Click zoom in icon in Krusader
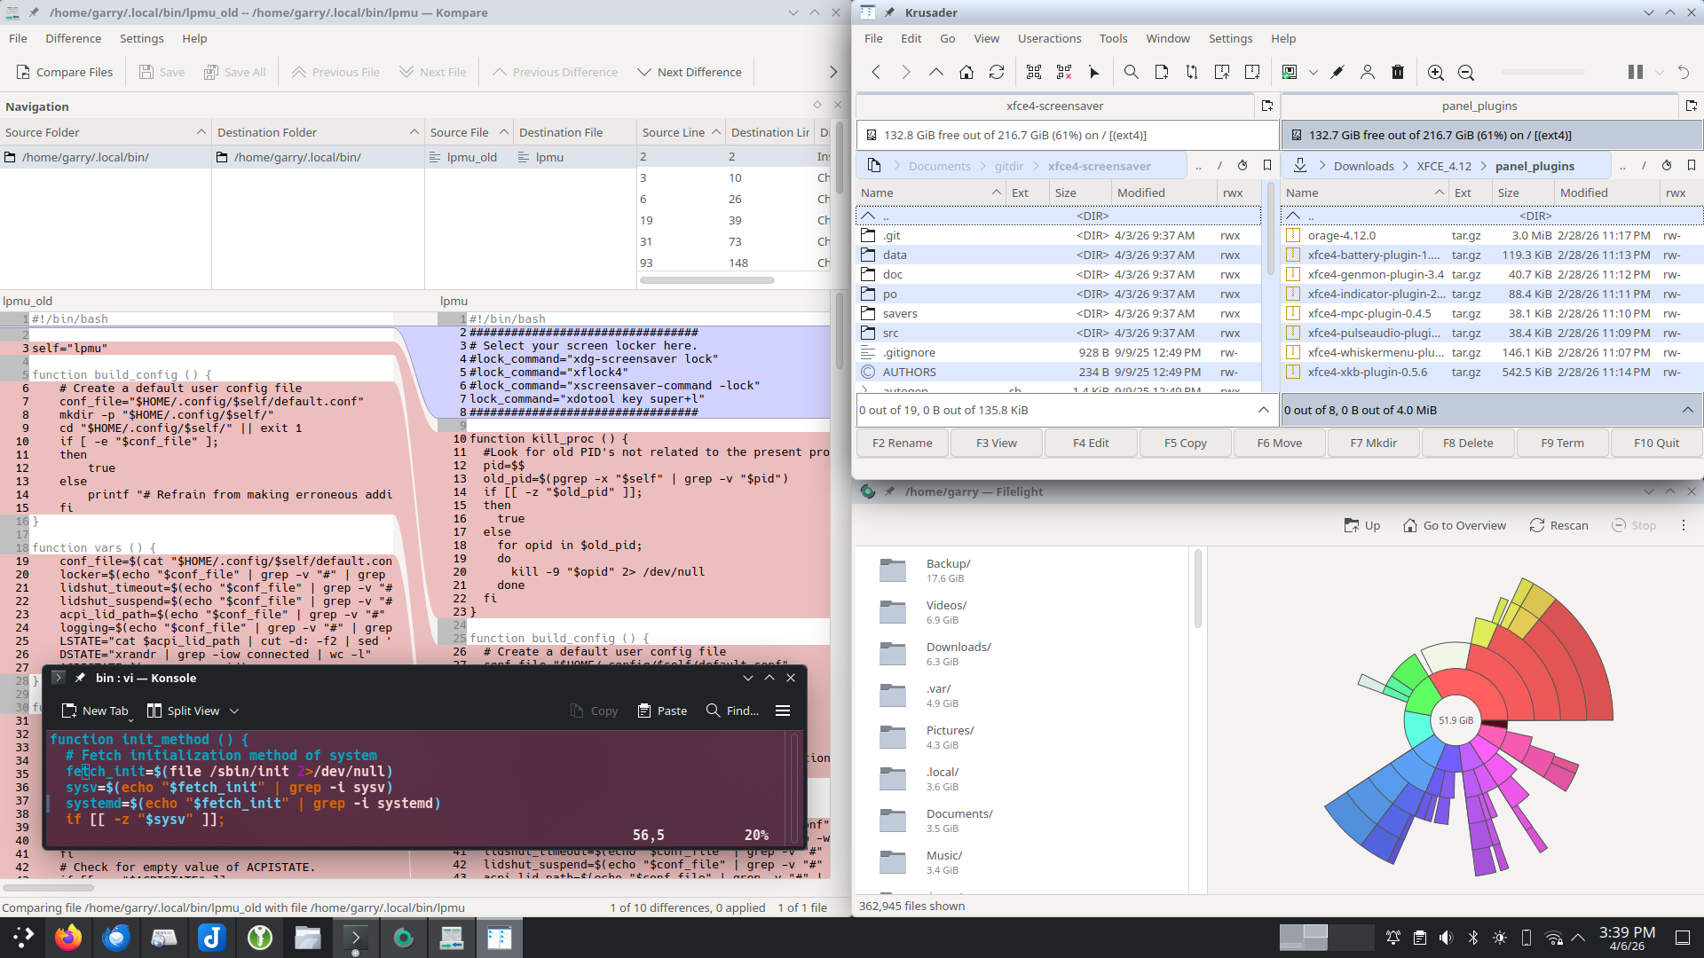Image resolution: width=1704 pixels, height=958 pixels. pos(1435,73)
